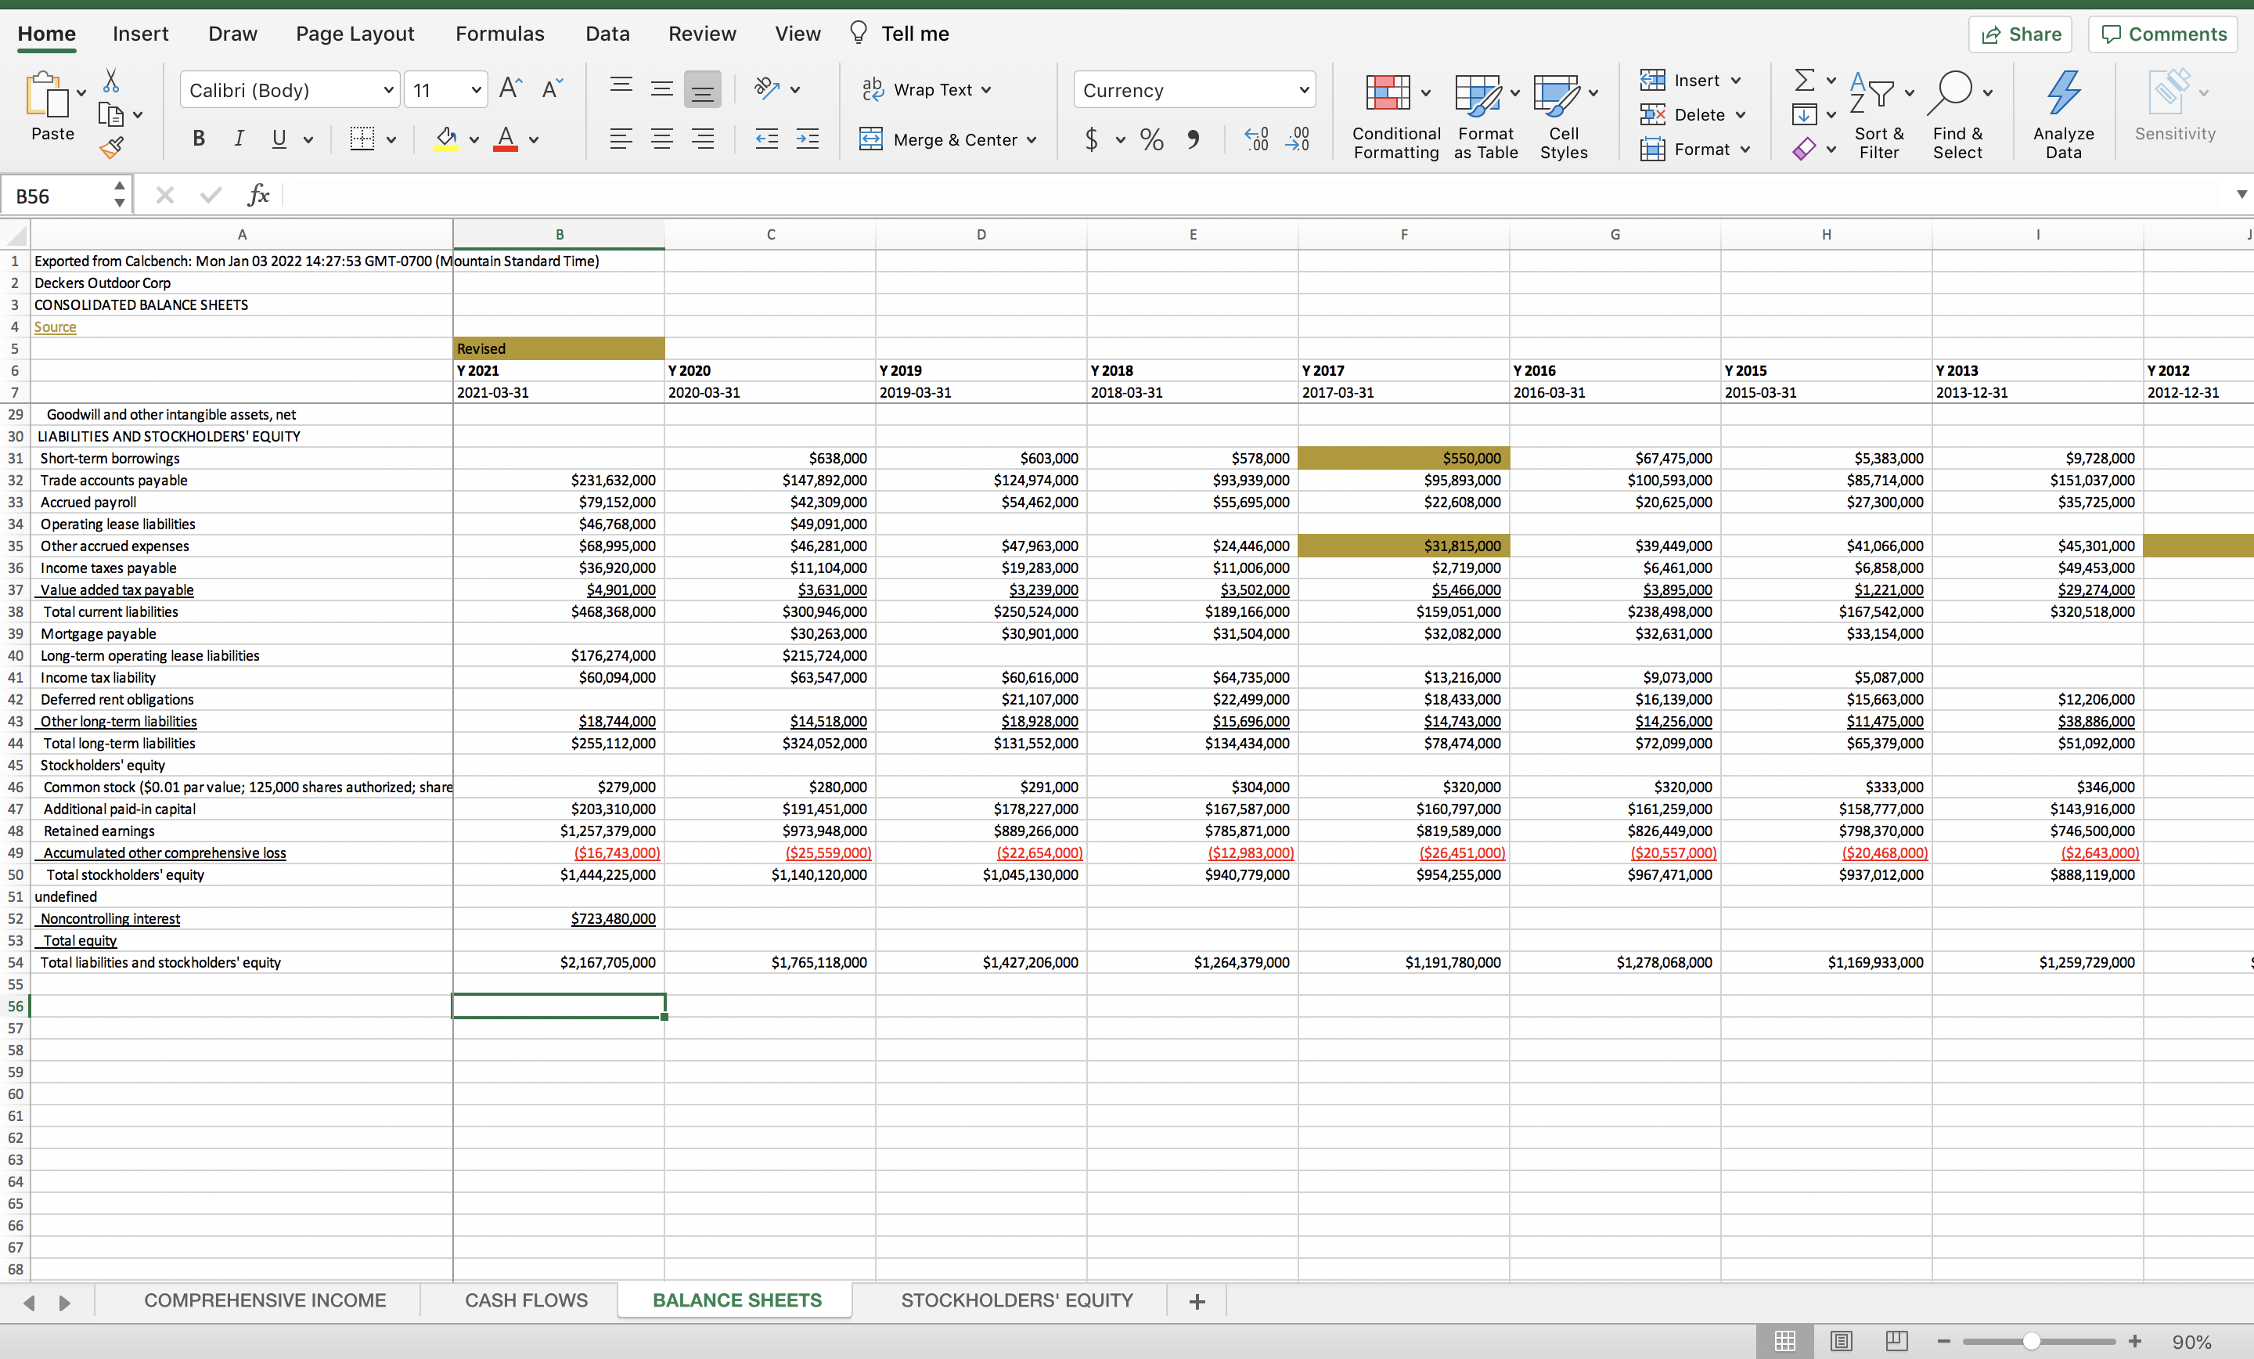The width and height of the screenshot is (2254, 1359).
Task: Click the Increase Font Size icon
Action: [x=509, y=88]
